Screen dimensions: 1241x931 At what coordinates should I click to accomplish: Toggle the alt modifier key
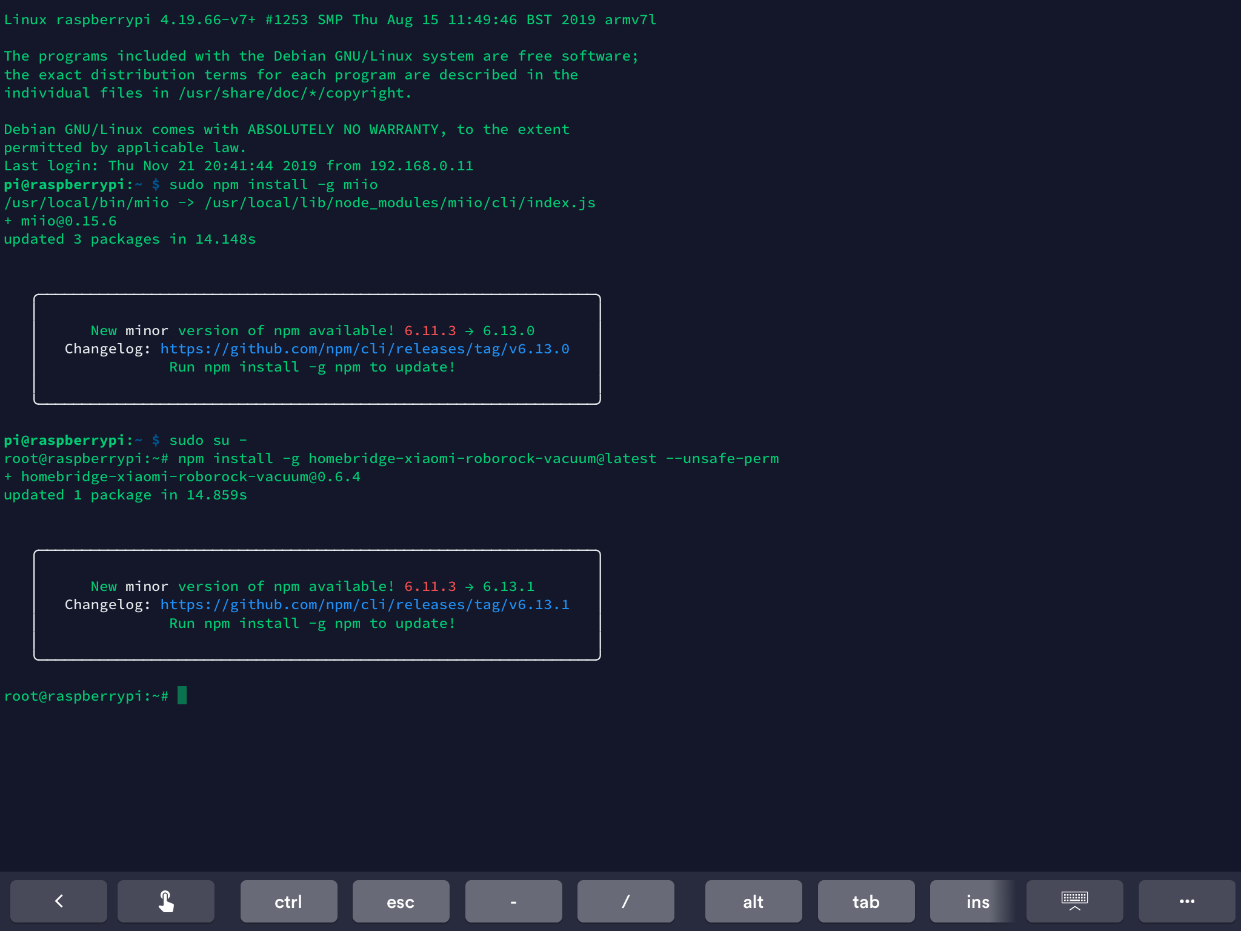pyautogui.click(x=753, y=901)
